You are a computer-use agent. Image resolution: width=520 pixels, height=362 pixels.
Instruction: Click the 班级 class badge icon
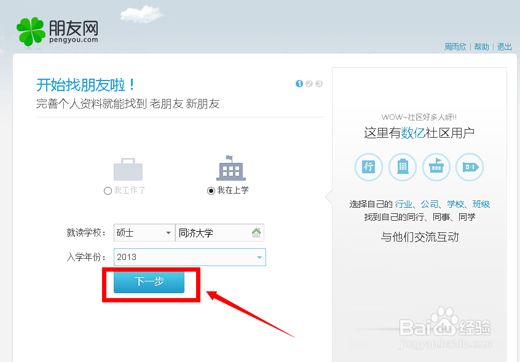[470, 167]
